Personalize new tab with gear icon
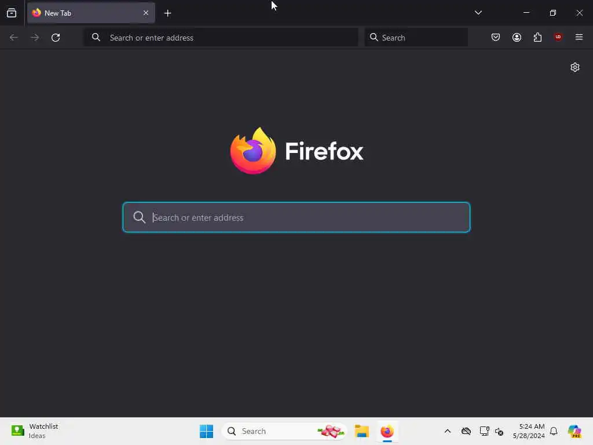Image resolution: width=593 pixels, height=445 pixels. click(x=575, y=67)
